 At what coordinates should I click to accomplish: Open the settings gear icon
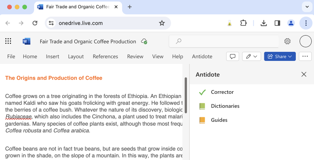(287, 41)
